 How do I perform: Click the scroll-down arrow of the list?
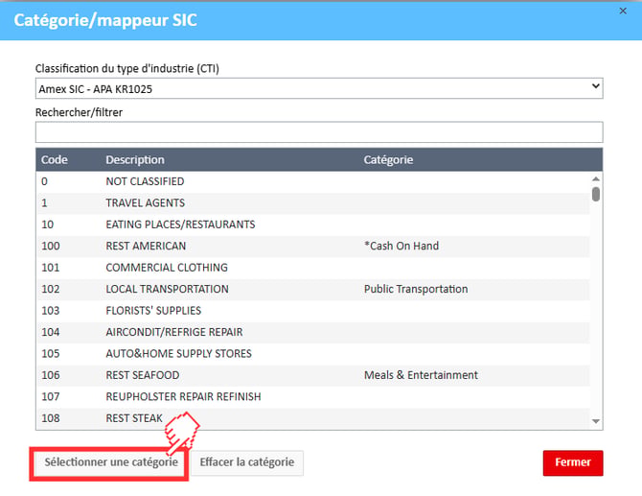click(596, 421)
